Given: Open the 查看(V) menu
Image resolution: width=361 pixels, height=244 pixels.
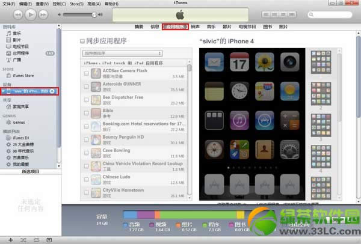Looking at the screenshot, I should pyautogui.click(x=42, y=4).
